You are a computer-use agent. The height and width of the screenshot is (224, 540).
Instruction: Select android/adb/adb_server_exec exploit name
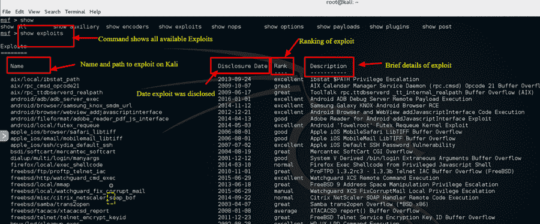[55, 99]
